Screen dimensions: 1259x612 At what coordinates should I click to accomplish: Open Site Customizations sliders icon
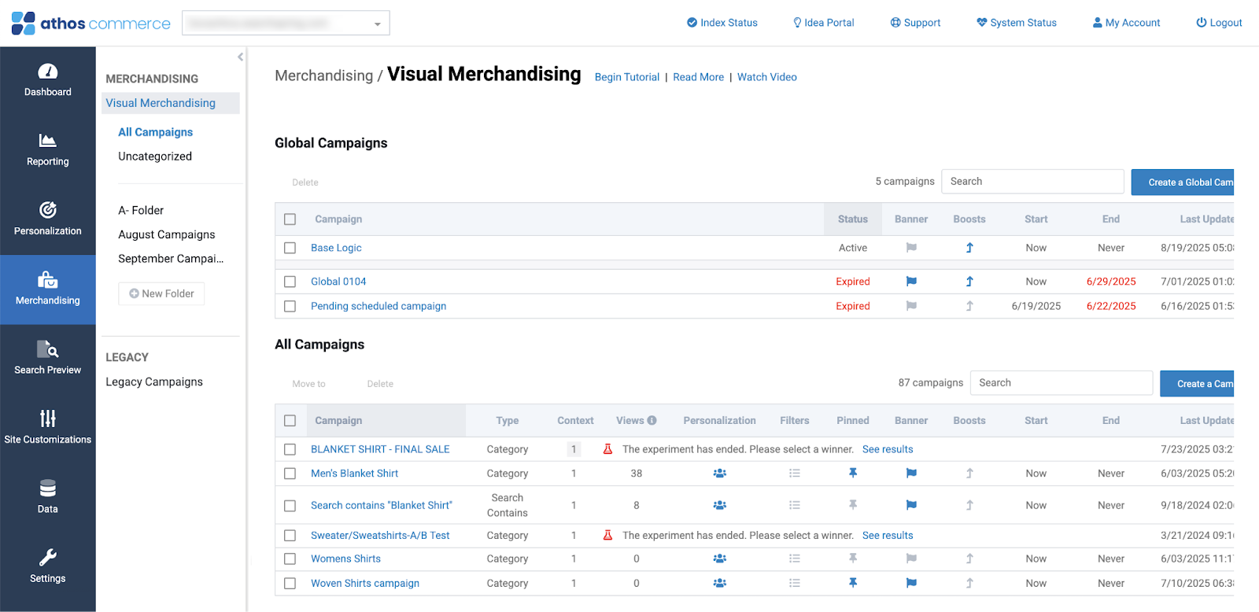(x=47, y=418)
